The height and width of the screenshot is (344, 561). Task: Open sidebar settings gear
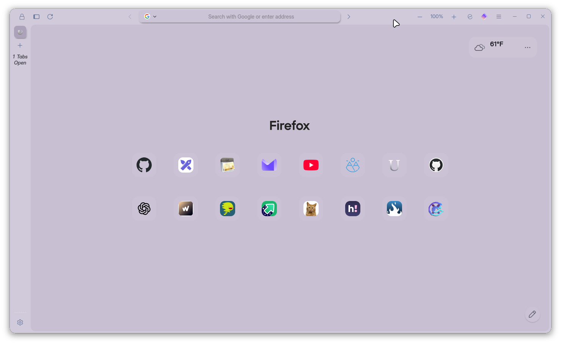[x=20, y=322]
